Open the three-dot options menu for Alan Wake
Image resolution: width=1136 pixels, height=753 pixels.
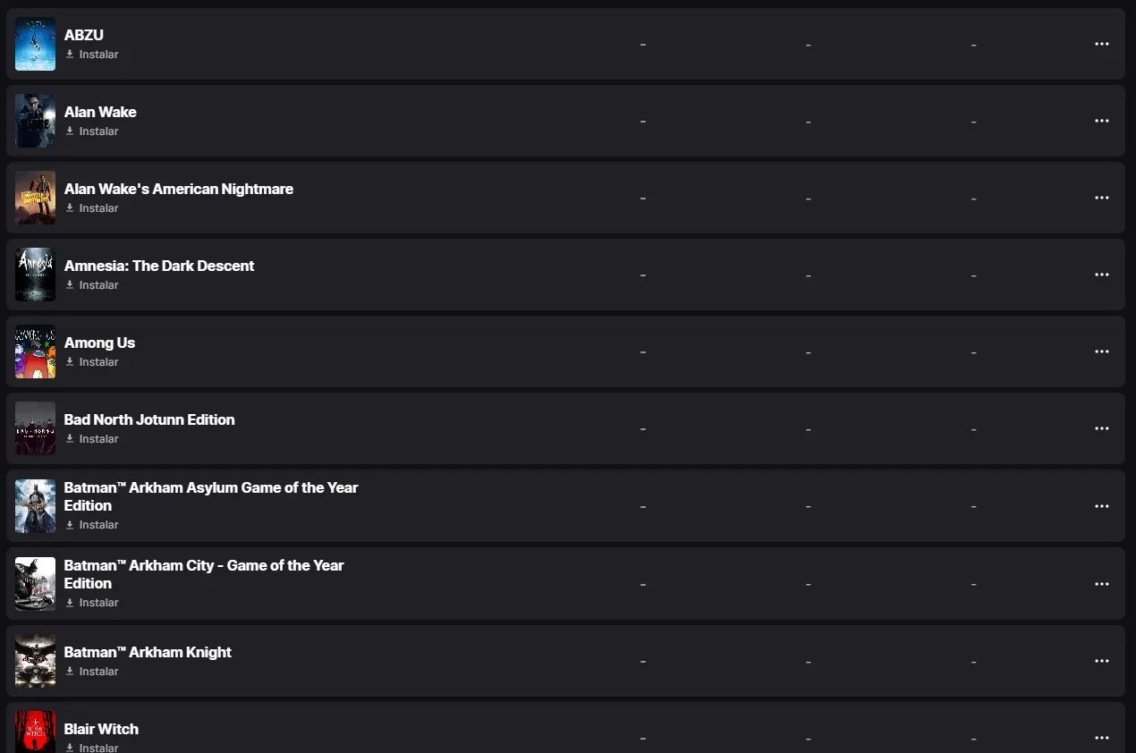(1102, 121)
